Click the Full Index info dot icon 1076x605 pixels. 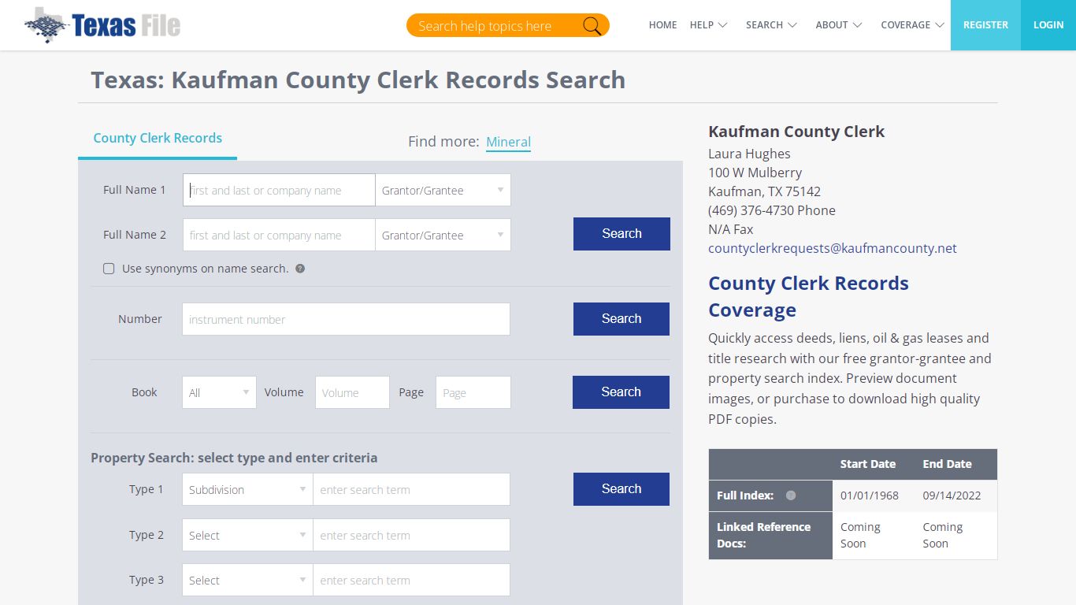tap(791, 496)
